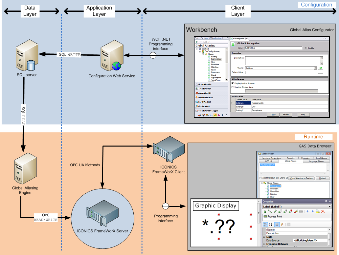Click the red X delete icon in Dynamics toolbar

322,211
